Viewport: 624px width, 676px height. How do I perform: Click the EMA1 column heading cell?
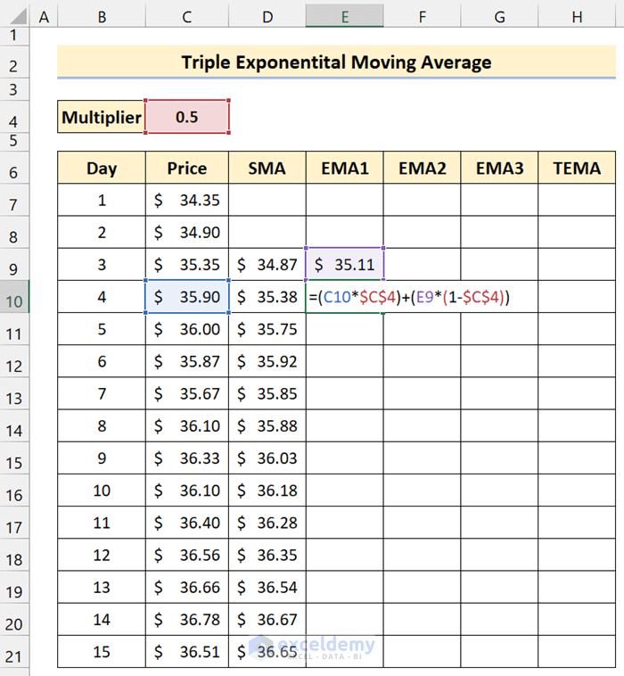click(x=344, y=168)
